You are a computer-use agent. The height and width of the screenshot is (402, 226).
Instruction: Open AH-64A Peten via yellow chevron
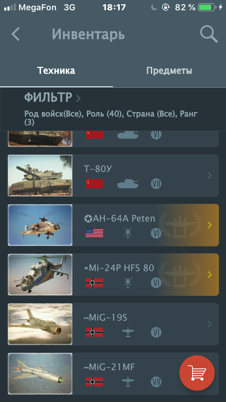[210, 225]
